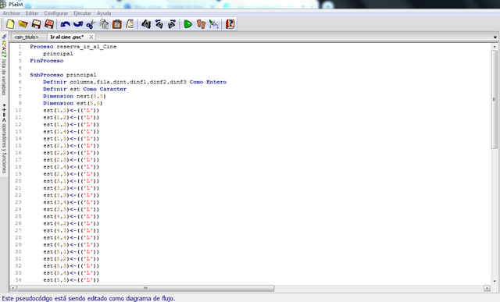Open a file using the folder icon
This screenshot has width=500, height=302.
pos(23,24)
